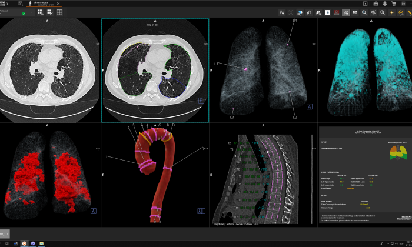The height and width of the screenshot is (247, 412).
Task: Select the yellow lasso tool
Action: tap(401, 12)
